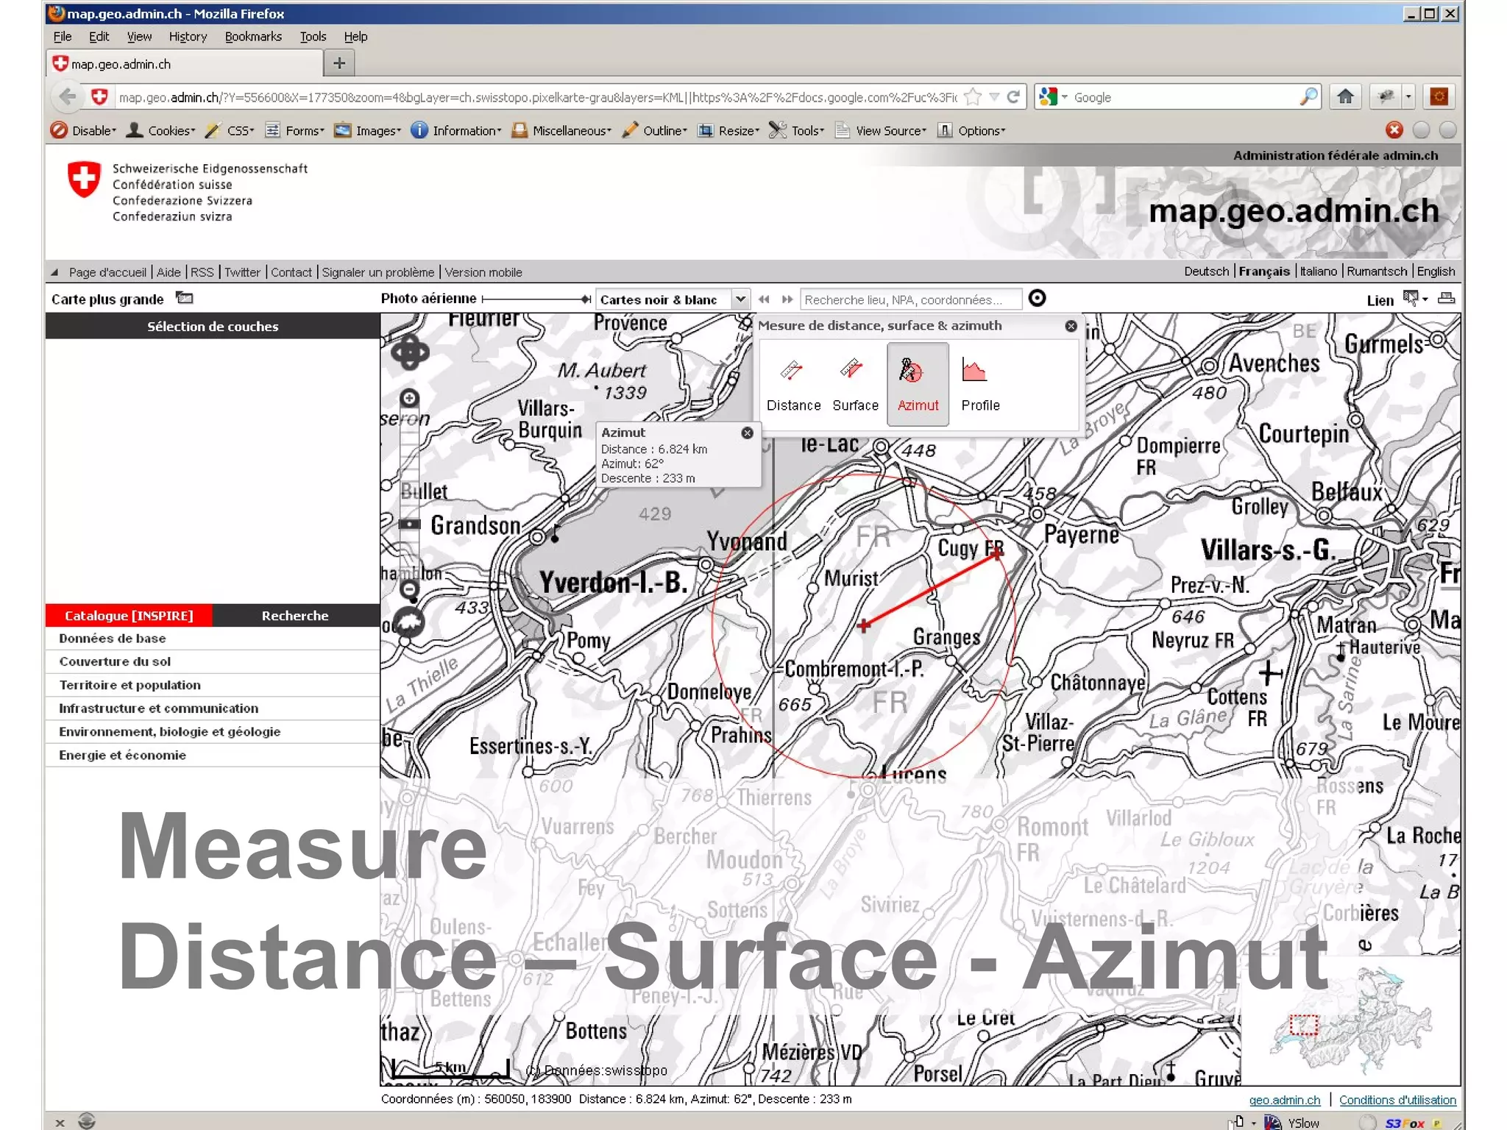The image size is (1507, 1130).
Task: Open the Outline developer toolbar menu
Action: coord(654,130)
